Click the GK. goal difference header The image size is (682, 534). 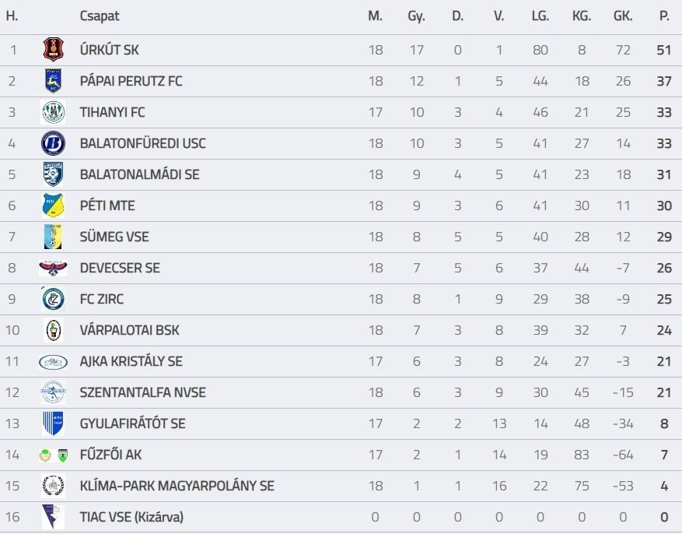(x=623, y=16)
